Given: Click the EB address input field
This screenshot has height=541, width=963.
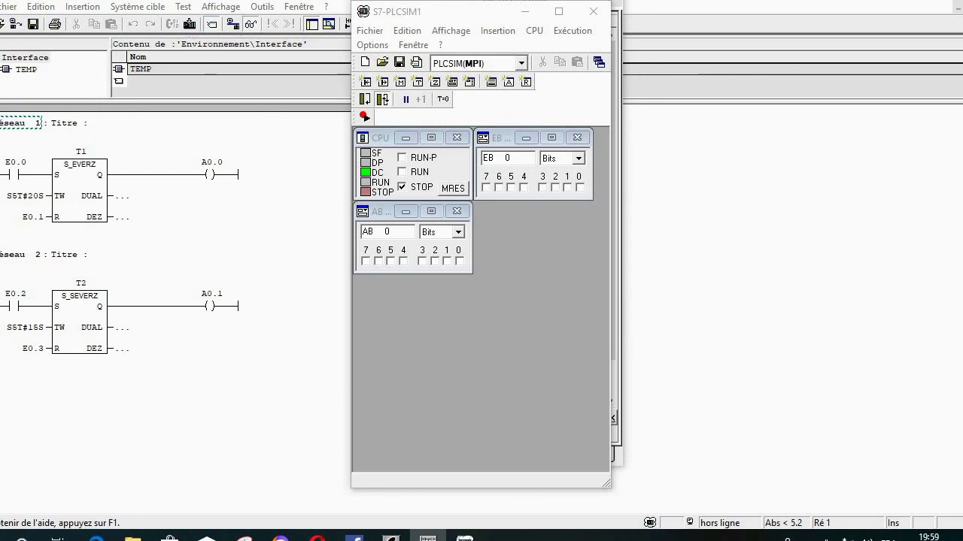Looking at the screenshot, I should 508,158.
